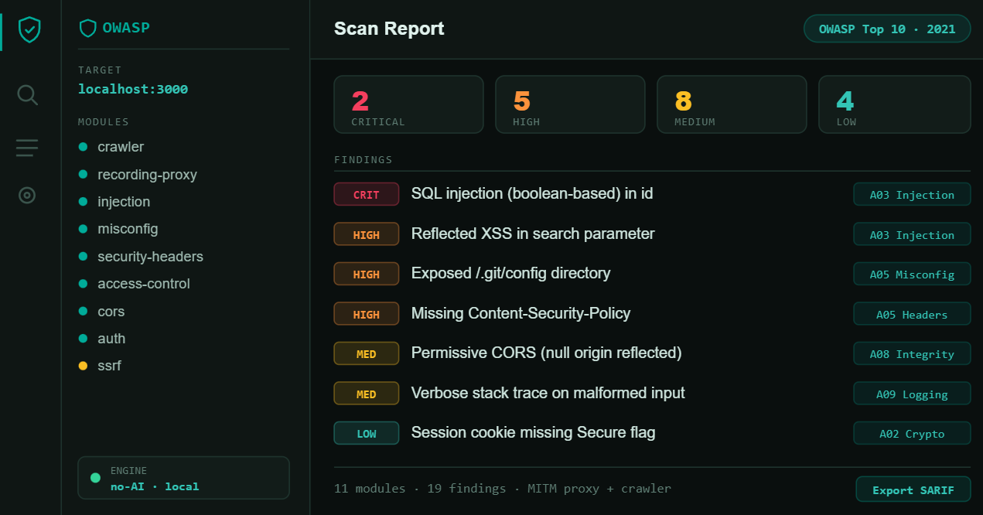Screen dimensions: 983x515
Task: Click the A09 Logging tag
Action: click(912, 394)
